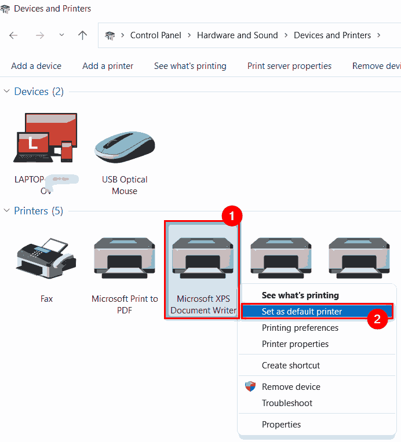Image resolution: width=401 pixels, height=442 pixels.
Task: Collapse the Printers section
Action: click(x=7, y=210)
